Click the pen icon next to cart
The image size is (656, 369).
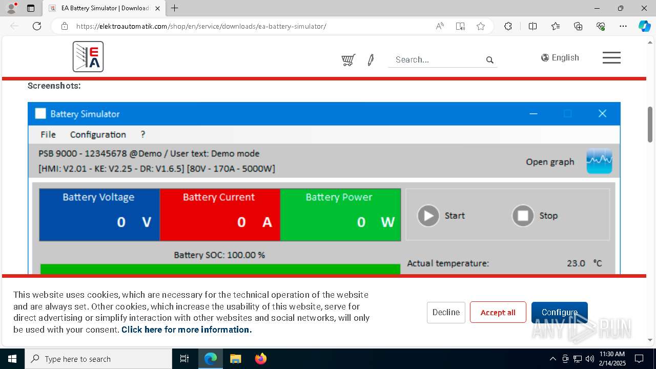371,60
